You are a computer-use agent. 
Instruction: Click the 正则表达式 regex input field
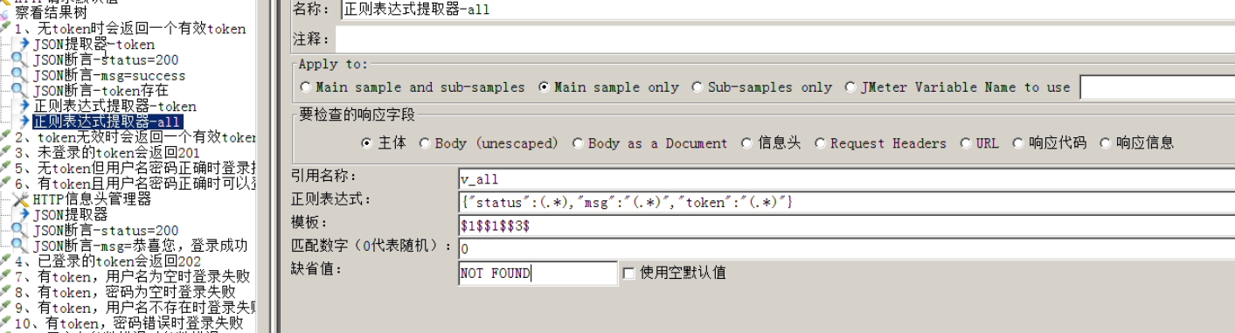click(846, 202)
